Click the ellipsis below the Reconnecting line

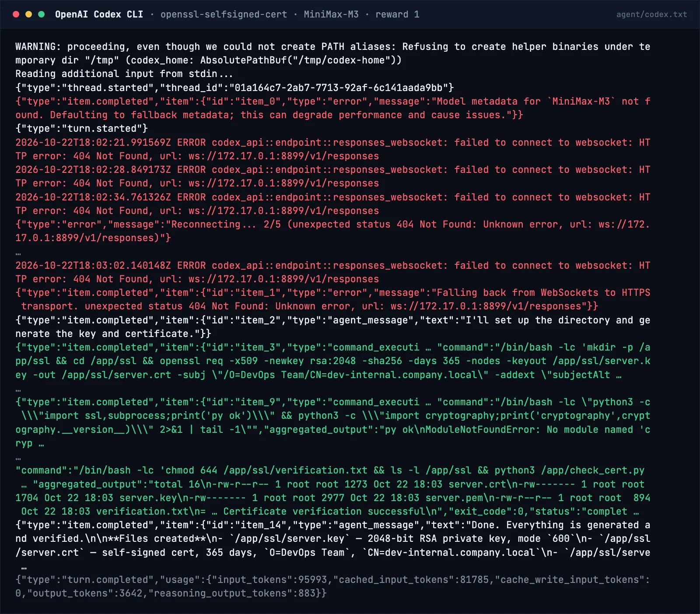coord(18,253)
